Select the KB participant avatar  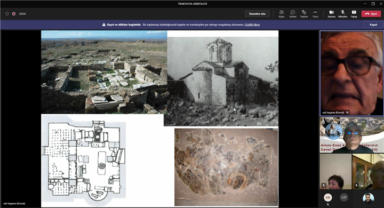click(x=327, y=197)
